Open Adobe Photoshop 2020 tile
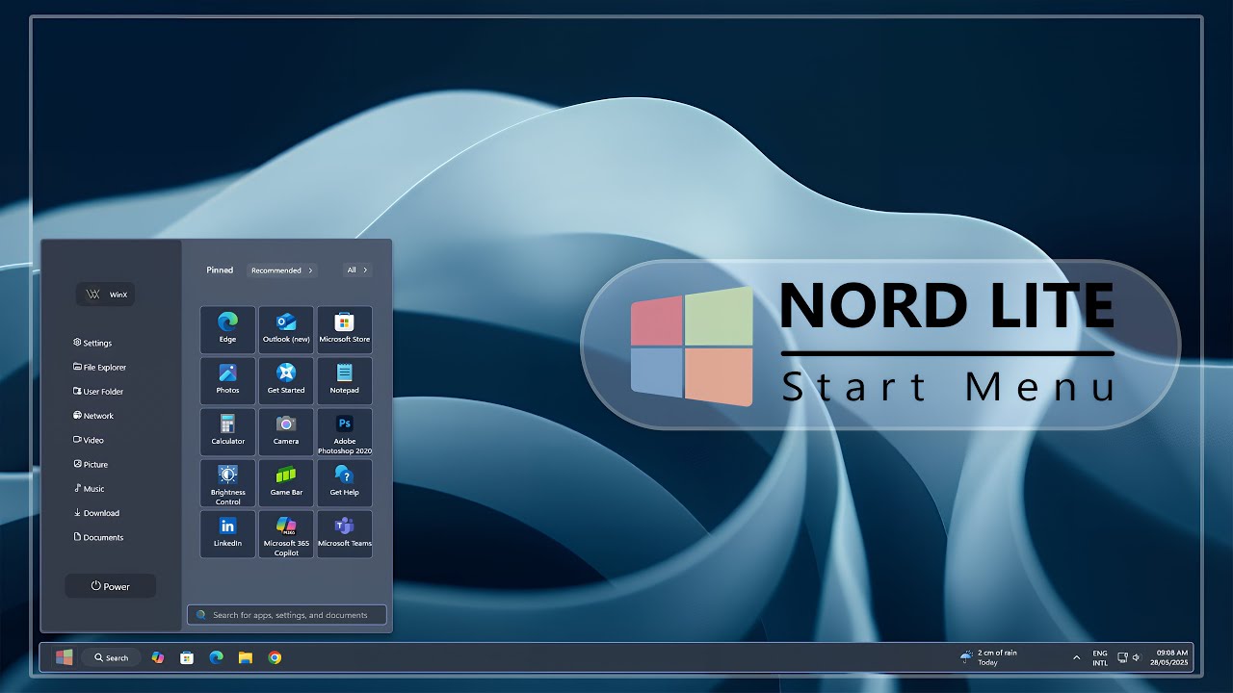Image resolution: width=1233 pixels, height=693 pixels. [345, 431]
